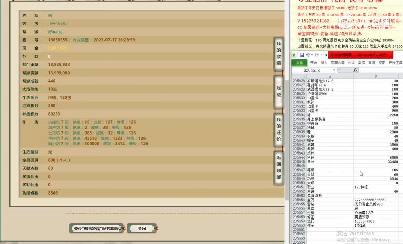
Task: Select row header 205645 in Excel
Action: 299,162
